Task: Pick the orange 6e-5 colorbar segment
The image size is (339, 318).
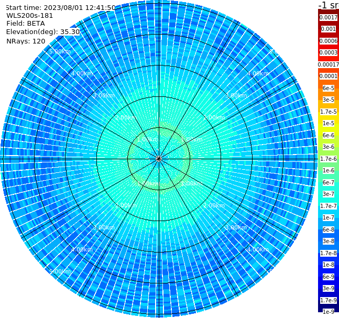Action: coord(329,88)
